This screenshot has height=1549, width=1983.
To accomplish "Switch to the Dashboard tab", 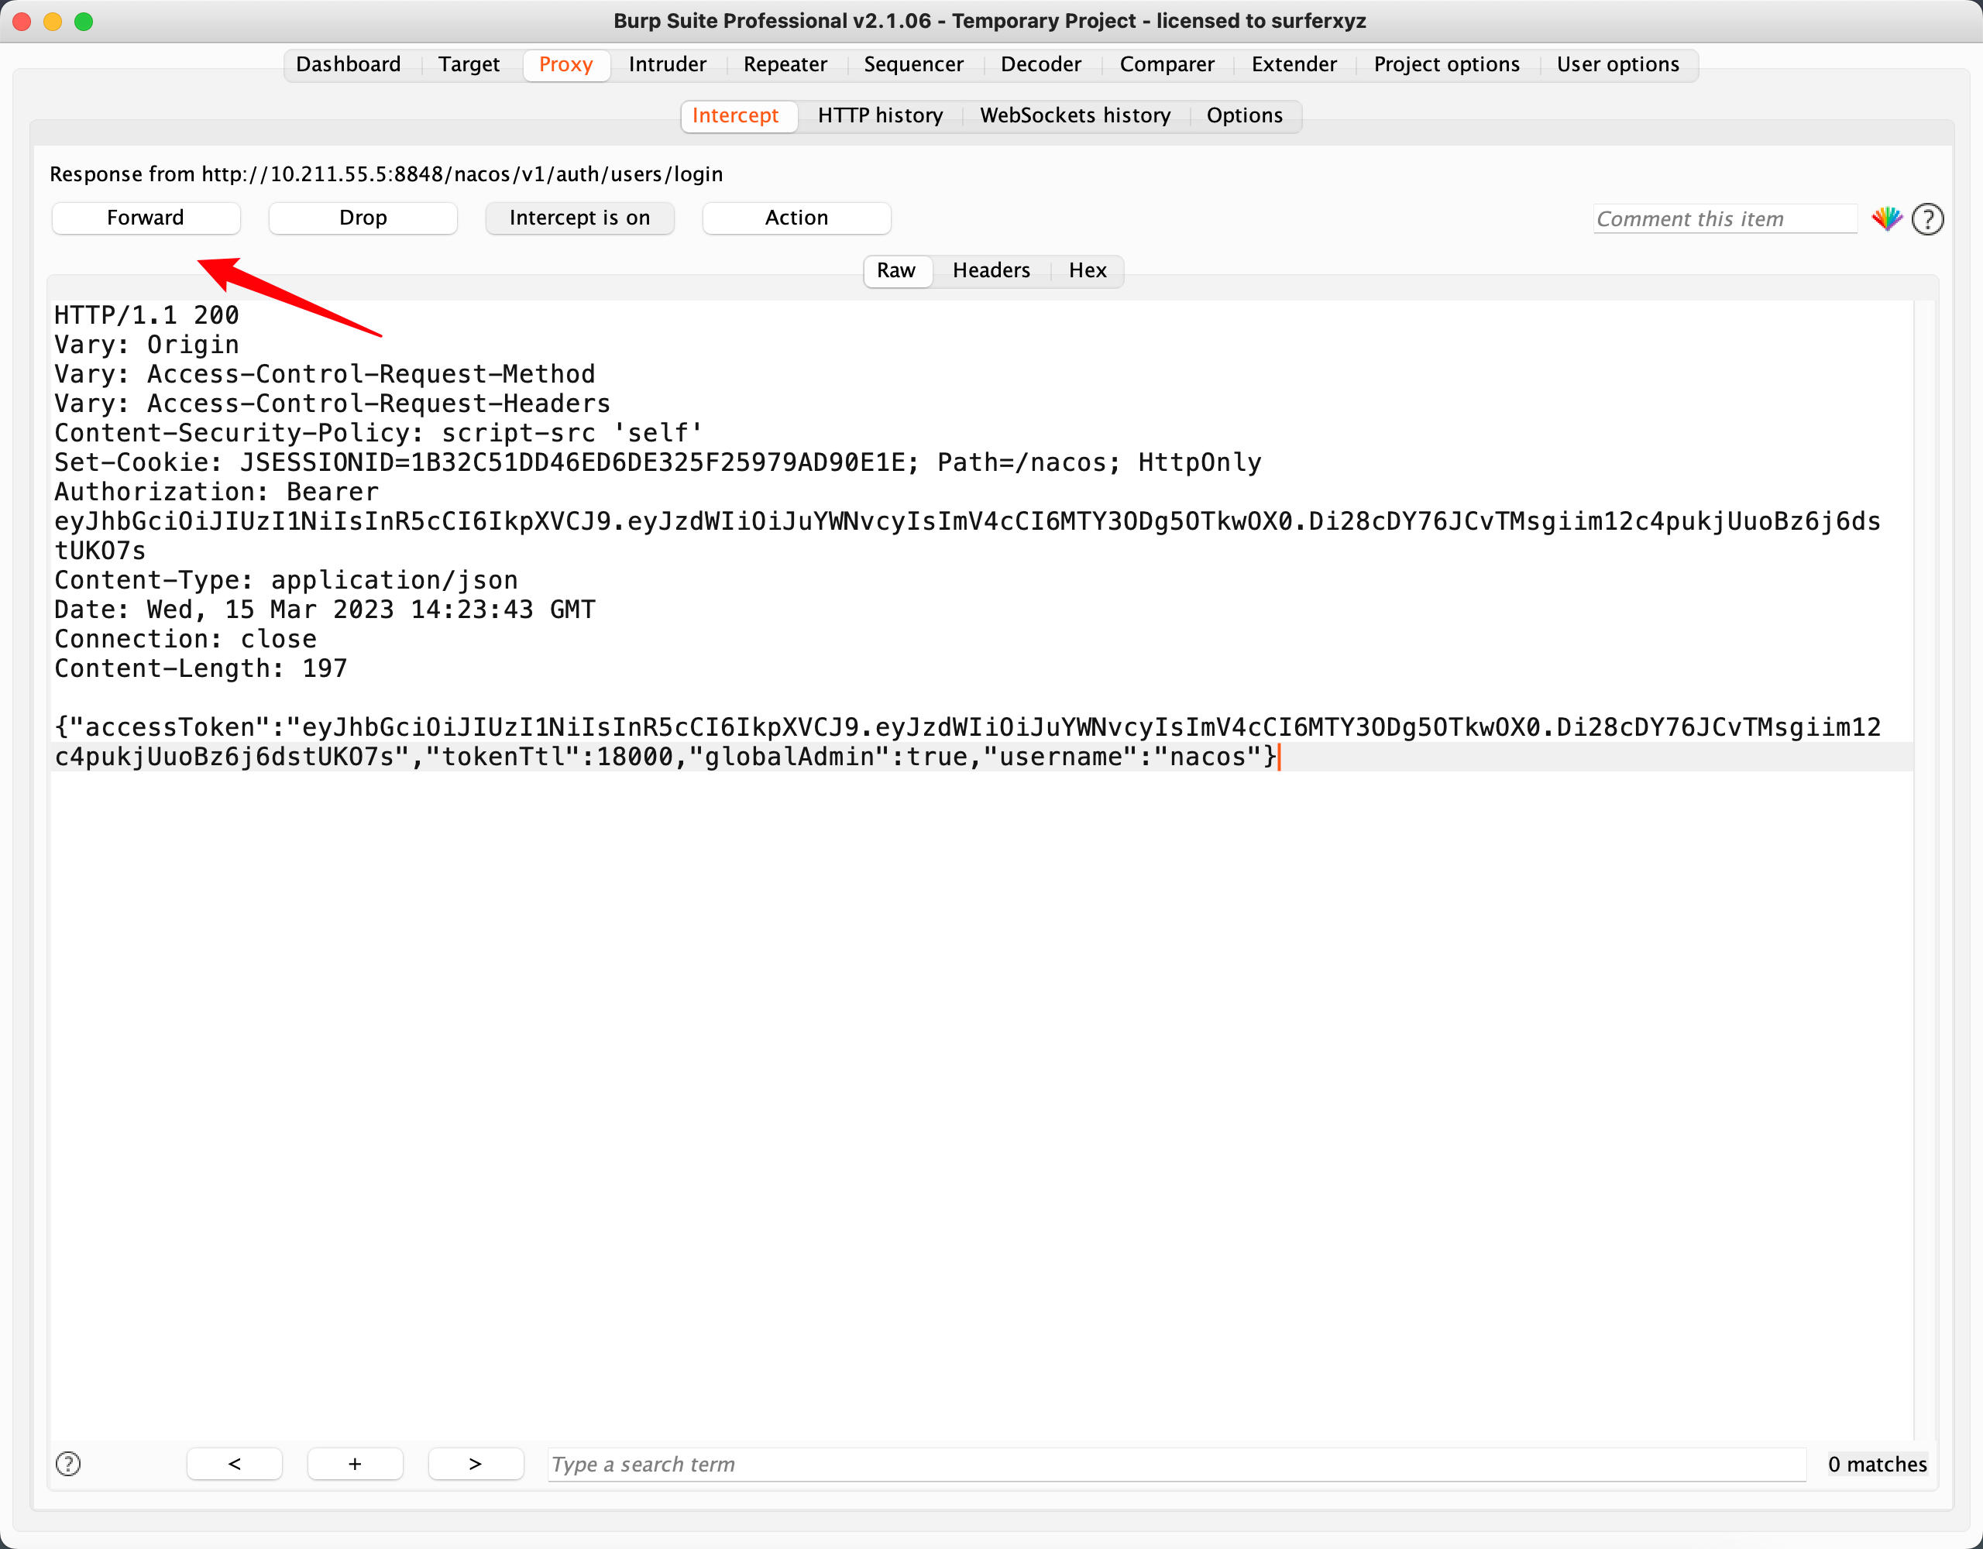I will coord(348,64).
